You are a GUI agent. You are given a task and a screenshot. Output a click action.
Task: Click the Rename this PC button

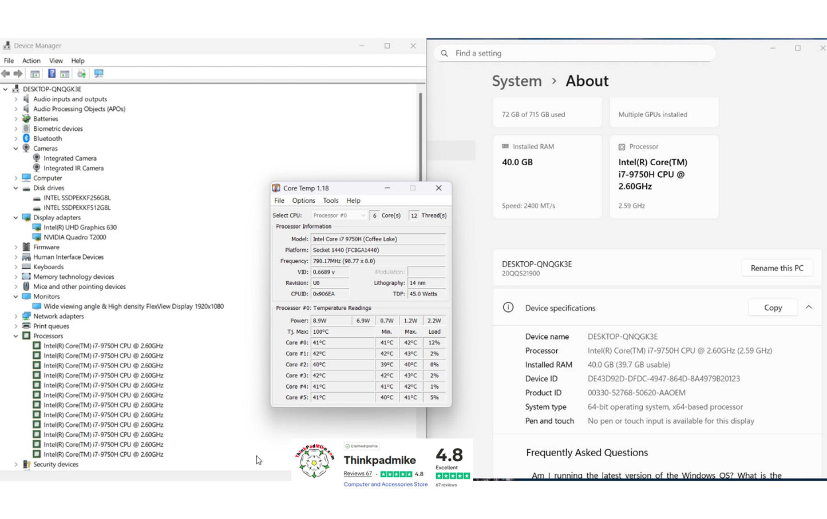(x=777, y=268)
